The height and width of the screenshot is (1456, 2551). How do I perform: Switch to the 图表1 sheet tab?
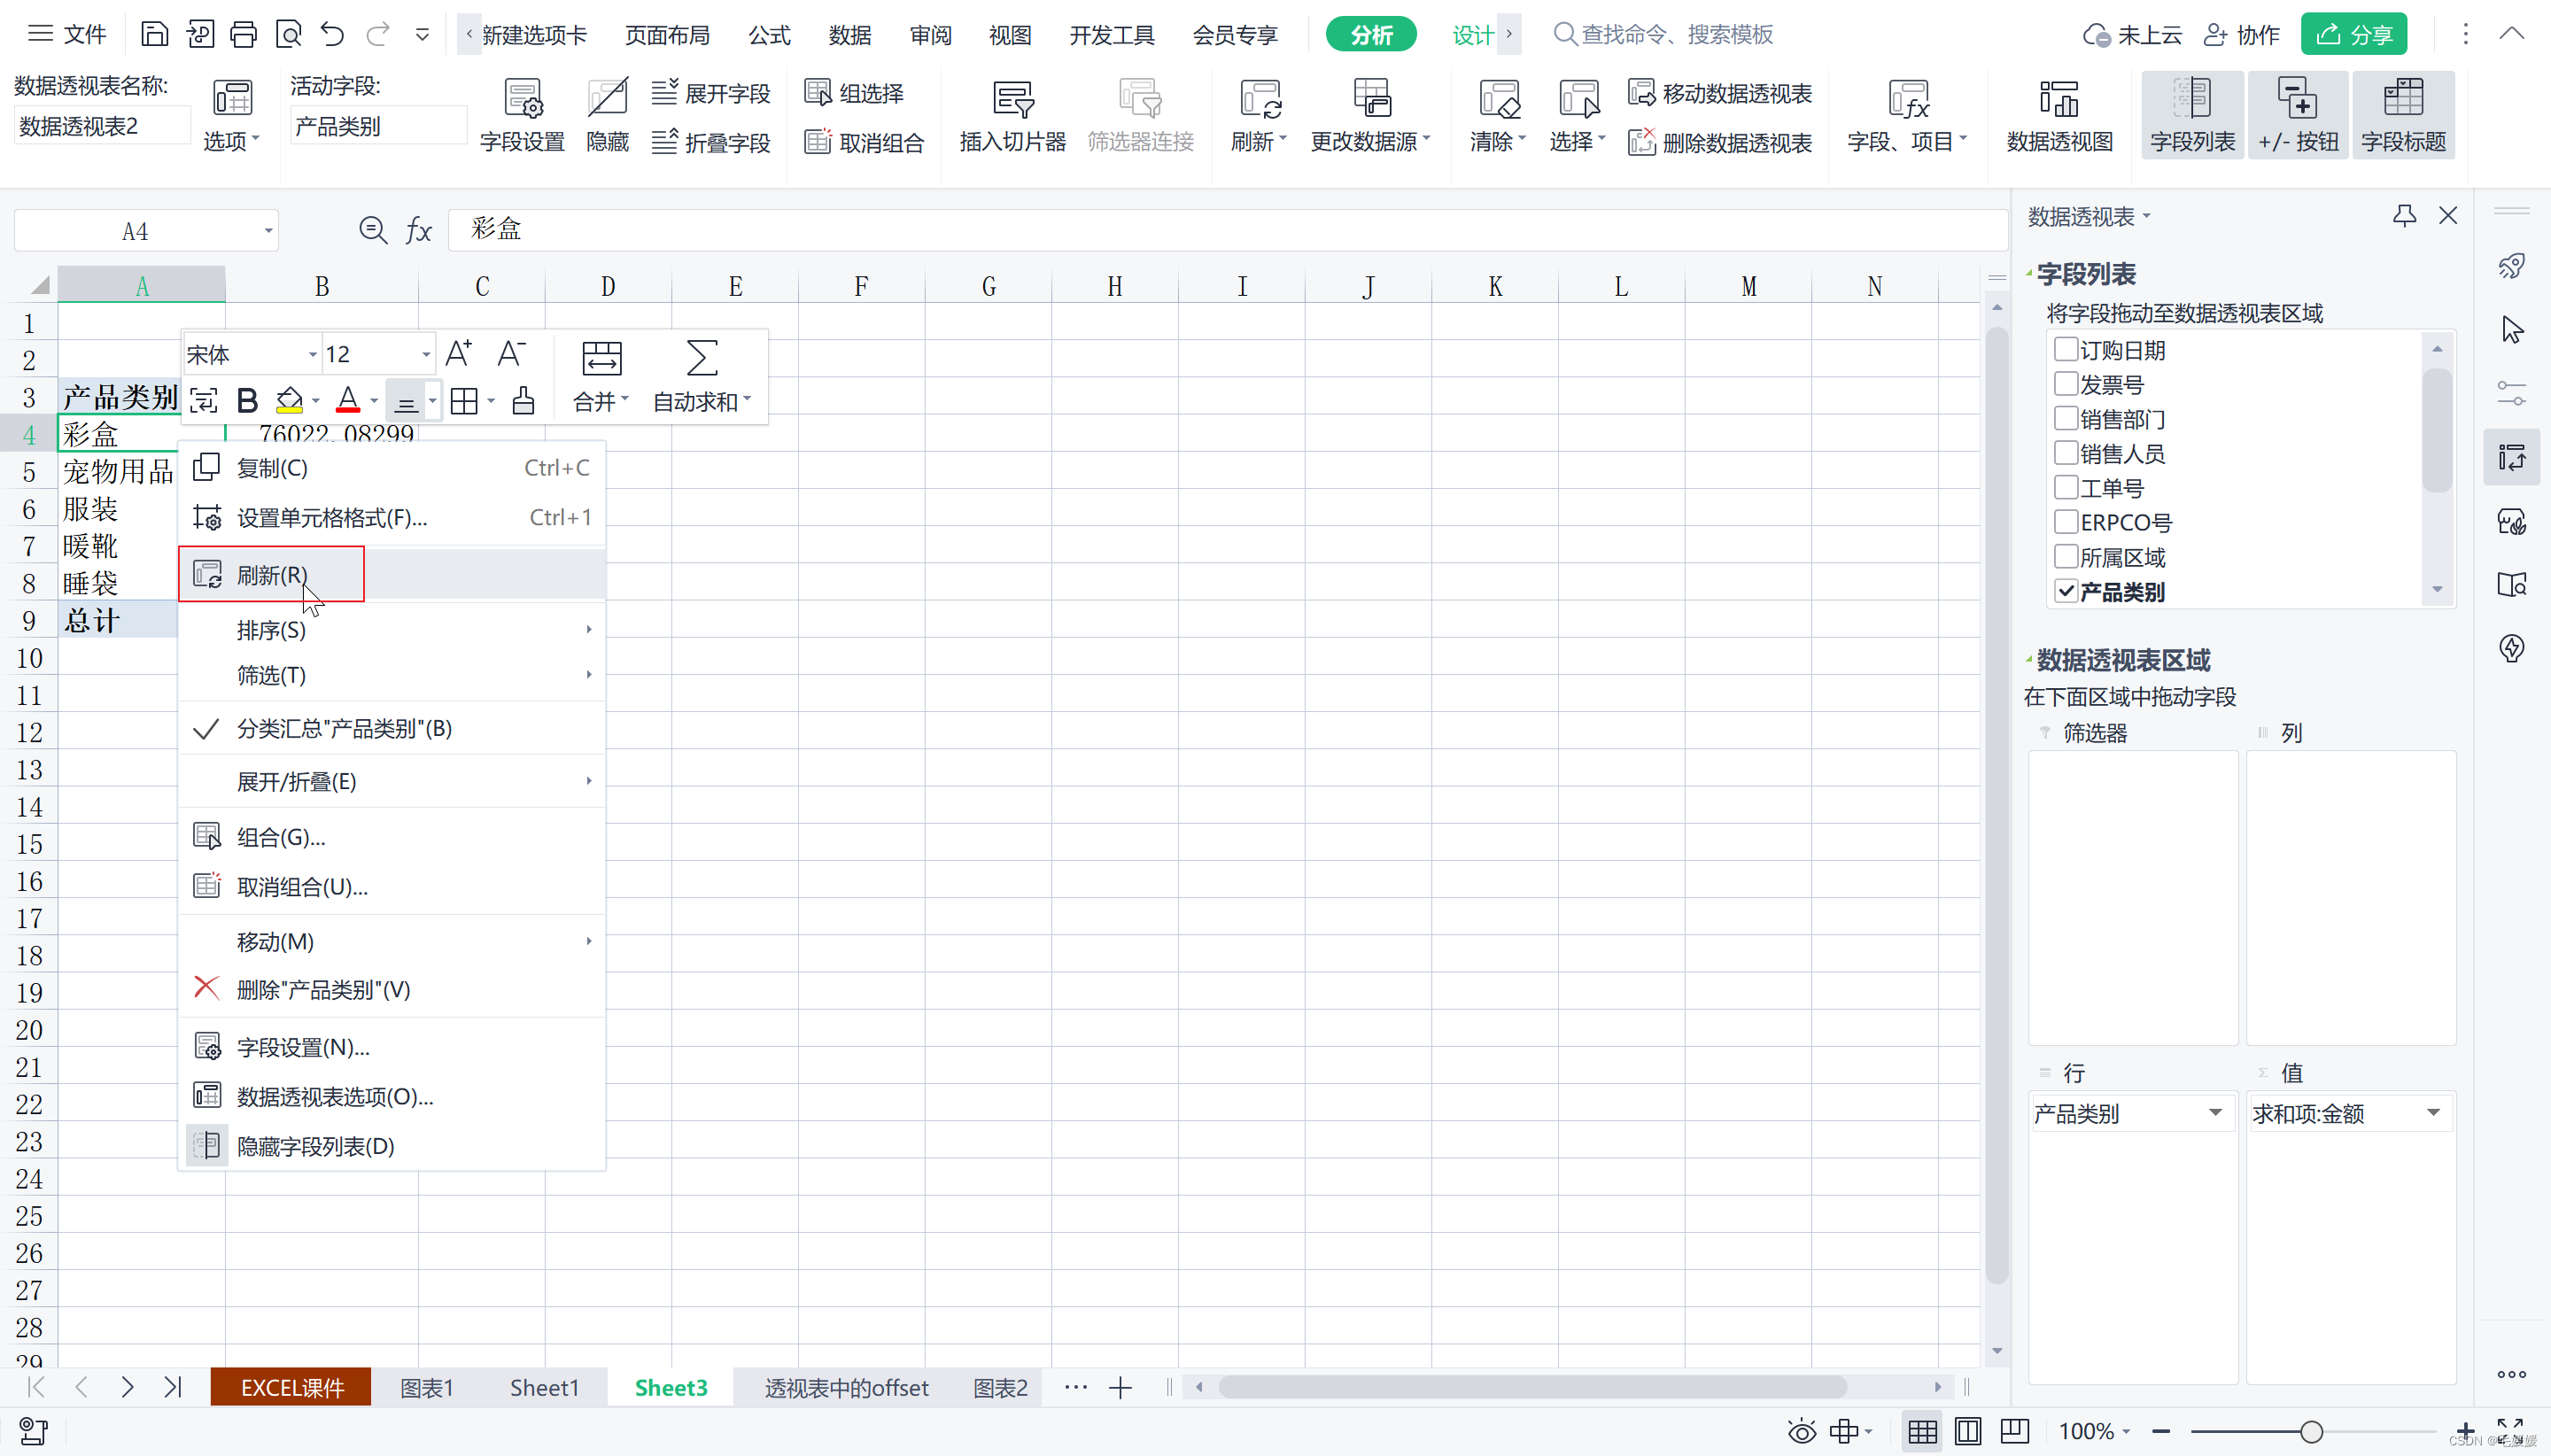[427, 1387]
